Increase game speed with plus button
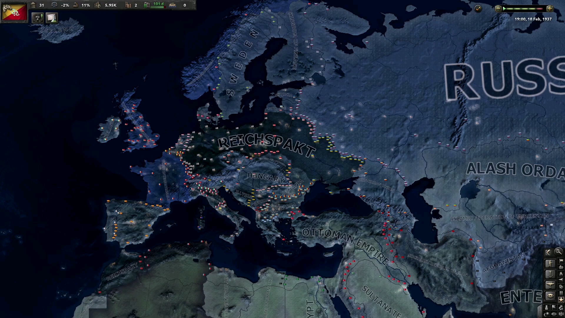The image size is (565, 318). pos(550,9)
